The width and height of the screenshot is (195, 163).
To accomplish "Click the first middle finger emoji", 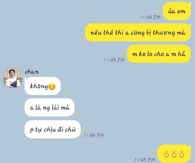I will coord(166,154).
